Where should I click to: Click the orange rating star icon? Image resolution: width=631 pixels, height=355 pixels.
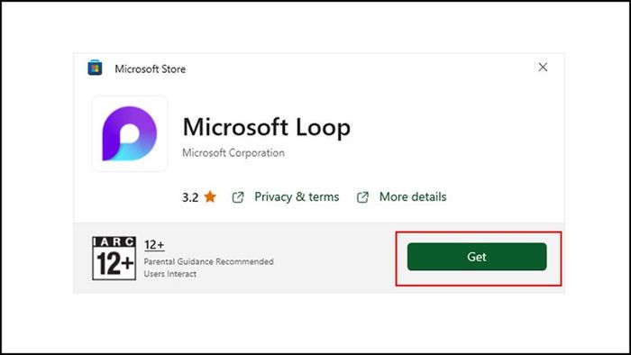(x=210, y=196)
